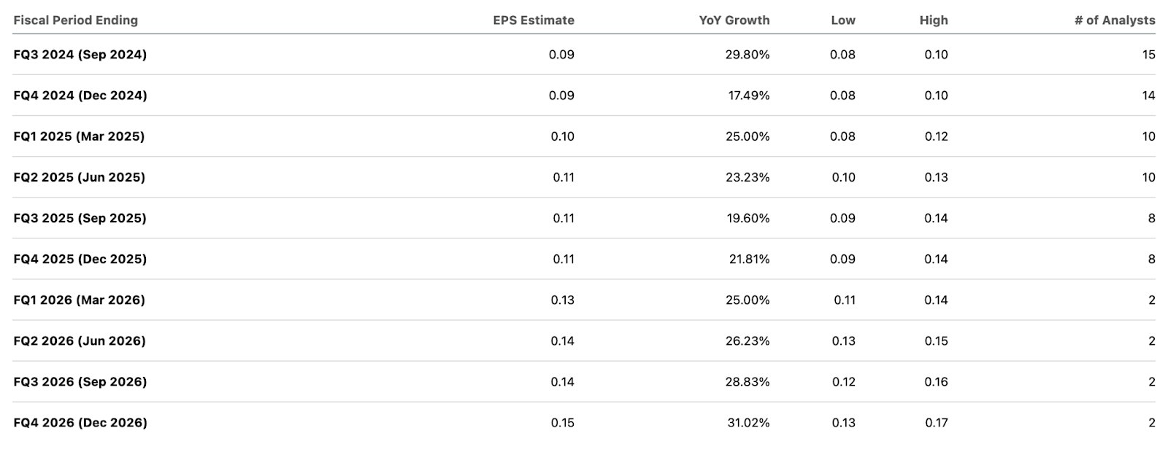1168x452 pixels.
Task: Select the 15 analysts count cell
Action: [x=1148, y=55]
